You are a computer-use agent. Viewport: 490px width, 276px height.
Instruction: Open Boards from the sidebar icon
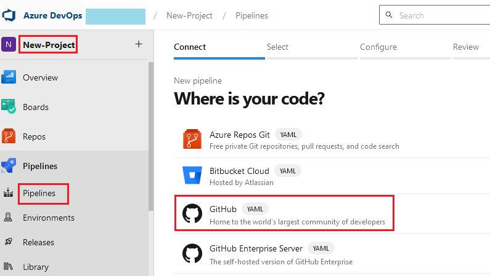9,107
